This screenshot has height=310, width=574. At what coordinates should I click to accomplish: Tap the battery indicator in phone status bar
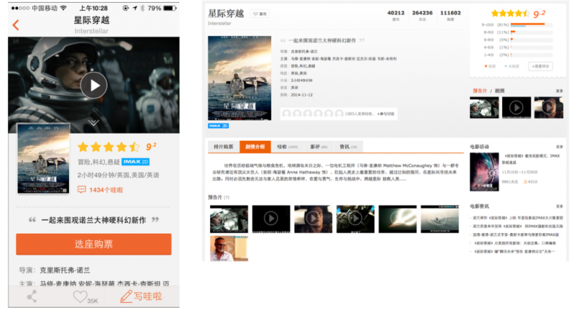(169, 8)
